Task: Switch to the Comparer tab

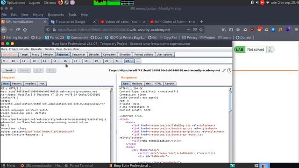Action: [109, 55]
